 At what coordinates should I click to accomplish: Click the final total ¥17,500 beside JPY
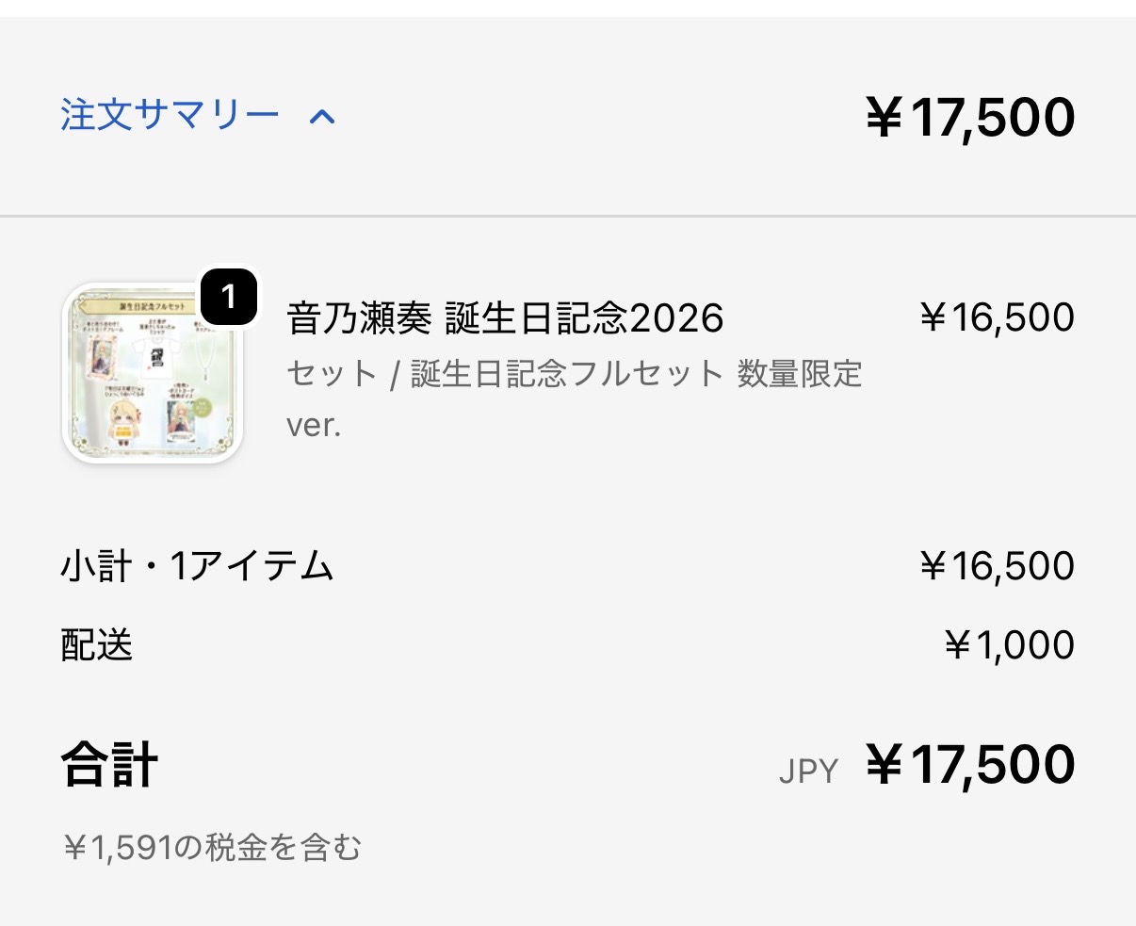[x=970, y=764]
